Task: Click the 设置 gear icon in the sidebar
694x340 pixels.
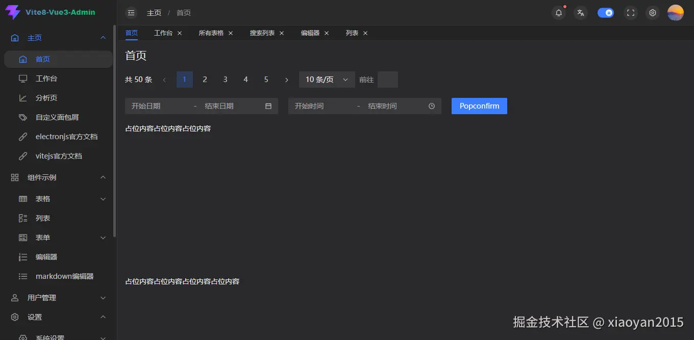Action: point(15,317)
